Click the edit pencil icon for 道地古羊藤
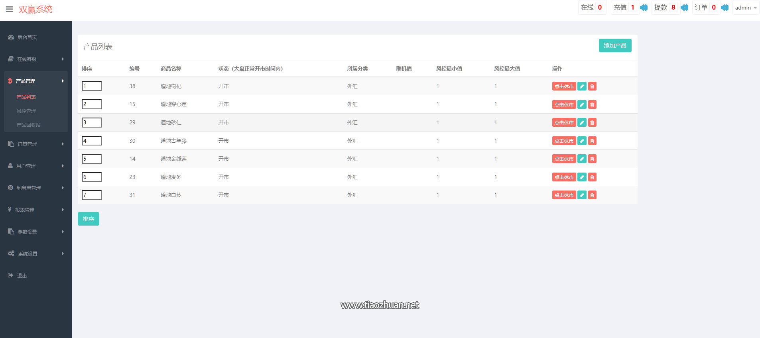Screen dimensions: 760x338 coord(582,141)
